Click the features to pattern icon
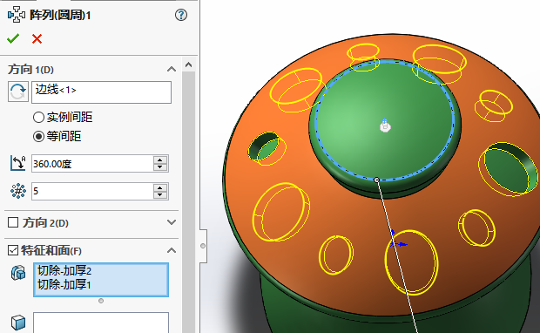The image size is (540, 333). [18, 272]
